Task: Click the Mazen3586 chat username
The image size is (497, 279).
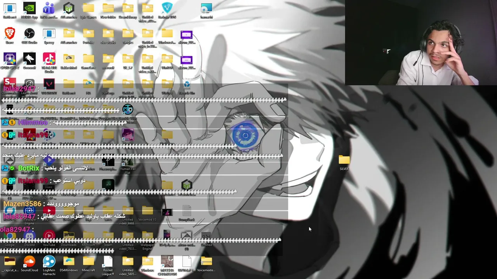Action: [22, 204]
